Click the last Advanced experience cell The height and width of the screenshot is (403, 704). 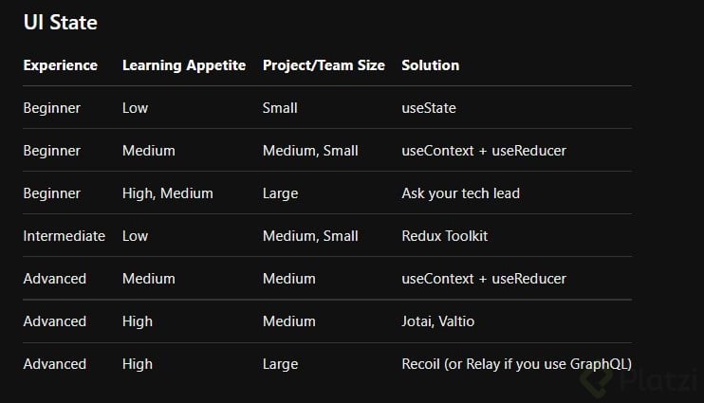pyautogui.click(x=54, y=364)
